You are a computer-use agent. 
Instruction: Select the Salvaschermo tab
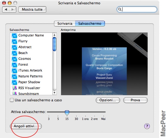pos(90,23)
